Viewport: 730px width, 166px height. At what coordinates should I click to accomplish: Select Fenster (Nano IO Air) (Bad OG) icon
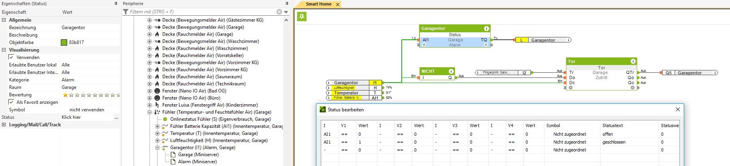[157, 91]
